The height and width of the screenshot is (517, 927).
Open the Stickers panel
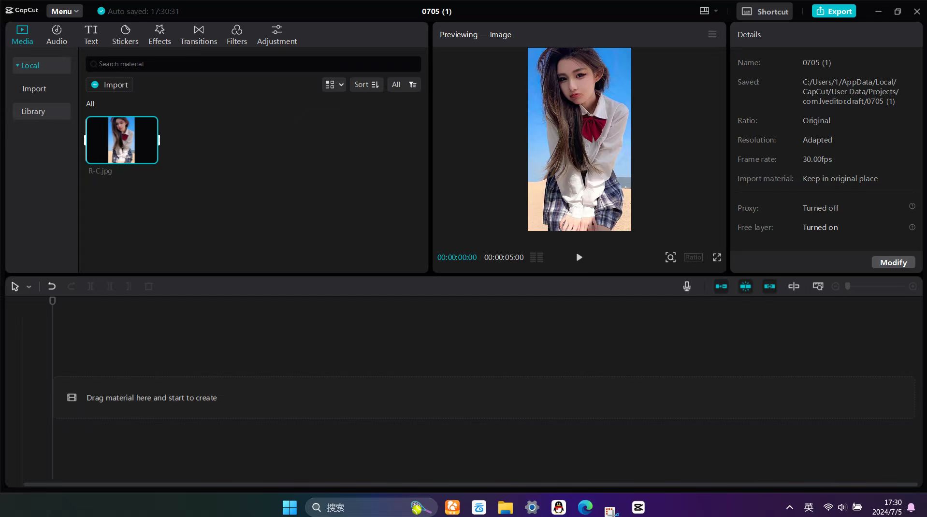pos(125,35)
